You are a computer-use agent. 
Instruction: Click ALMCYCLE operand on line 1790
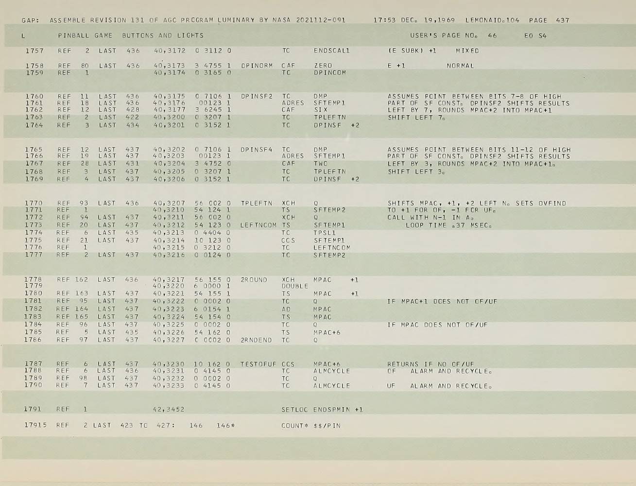click(332, 386)
